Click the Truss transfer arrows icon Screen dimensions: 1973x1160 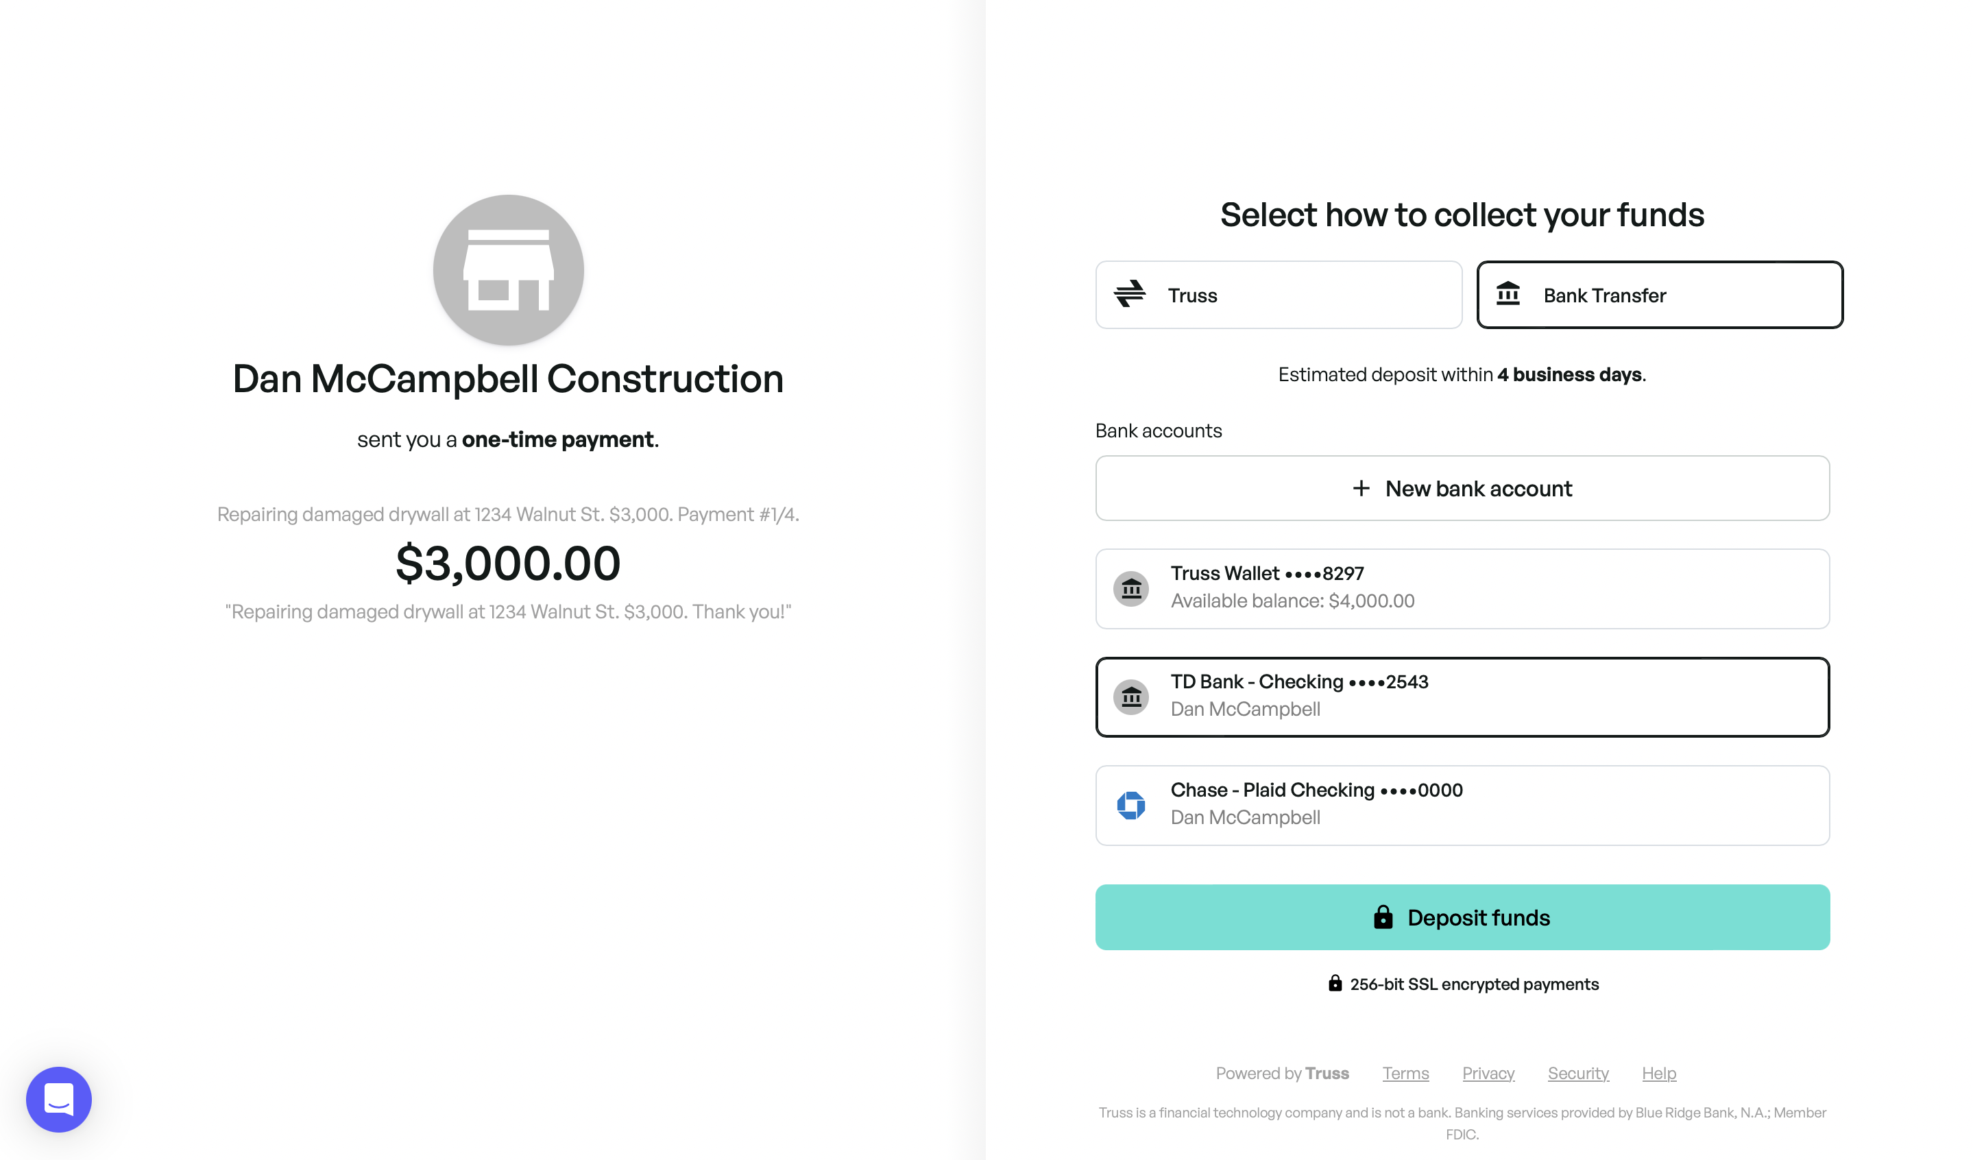pos(1129,294)
